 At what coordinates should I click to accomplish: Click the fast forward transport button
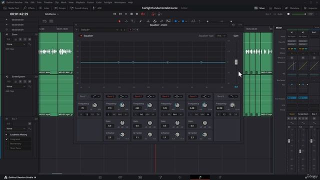pyautogui.click(x=120, y=14)
